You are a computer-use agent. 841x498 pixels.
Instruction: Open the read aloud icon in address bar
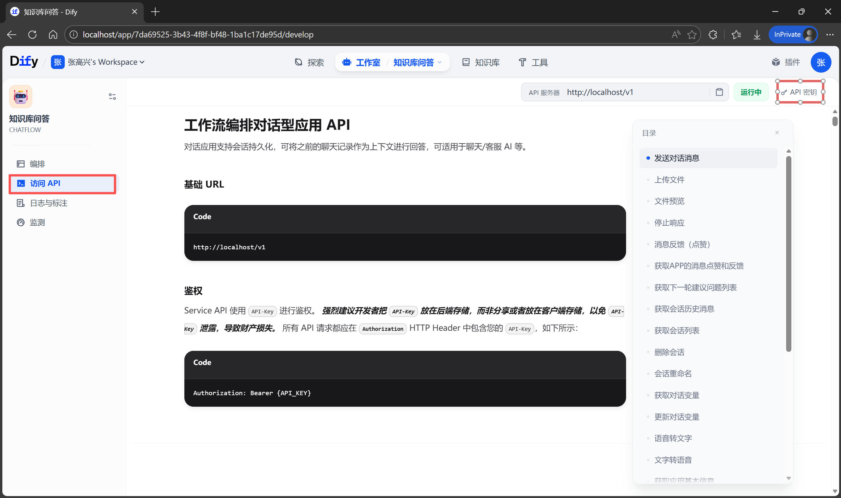tap(675, 34)
